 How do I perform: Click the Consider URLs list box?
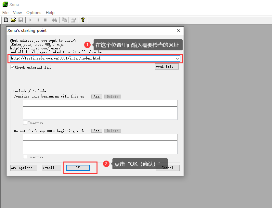click(x=100, y=113)
